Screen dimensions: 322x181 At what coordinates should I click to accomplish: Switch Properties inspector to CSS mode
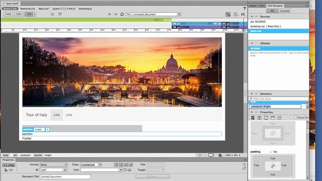9,170
